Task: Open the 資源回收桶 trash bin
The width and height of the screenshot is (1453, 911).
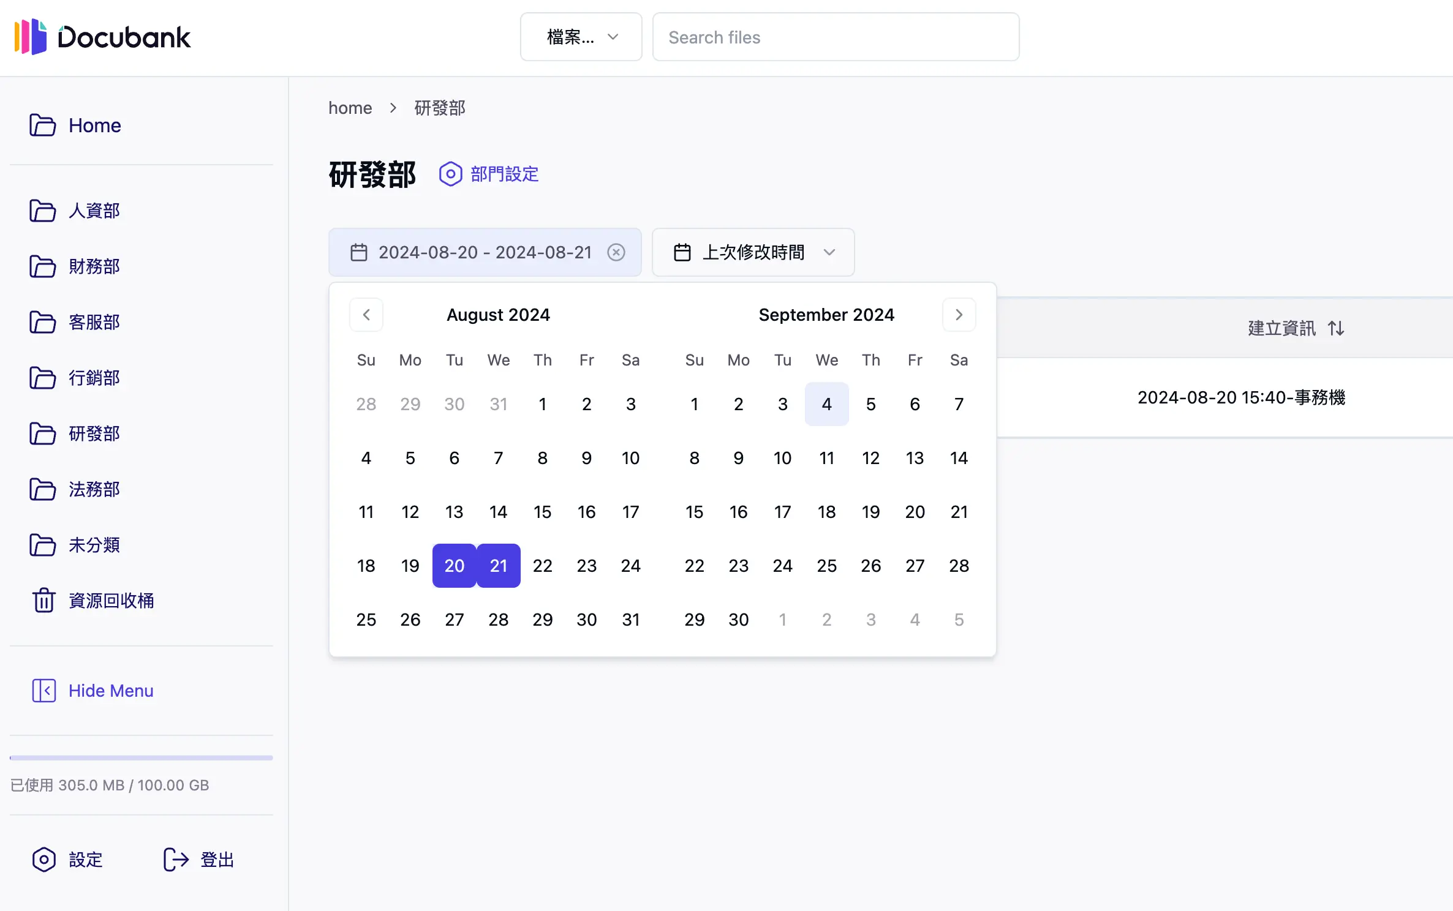Action: [x=111, y=601]
